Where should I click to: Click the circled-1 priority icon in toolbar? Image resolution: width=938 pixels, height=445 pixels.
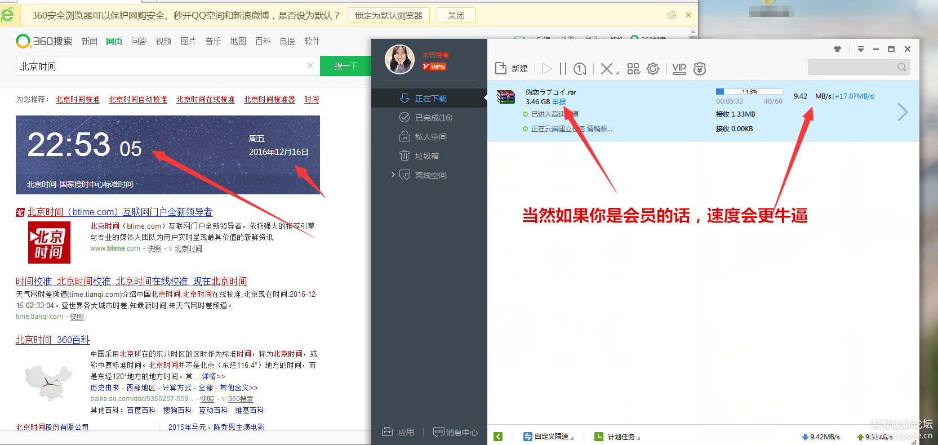coord(580,69)
